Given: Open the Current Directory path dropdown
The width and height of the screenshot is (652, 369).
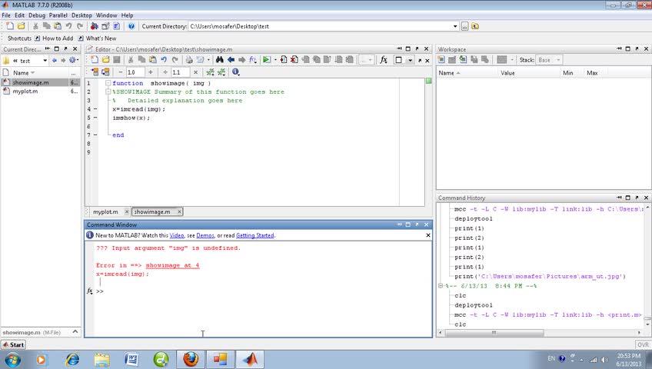Looking at the screenshot, I should (455, 26).
